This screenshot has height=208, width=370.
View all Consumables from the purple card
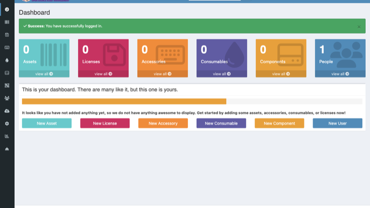click(x=222, y=74)
